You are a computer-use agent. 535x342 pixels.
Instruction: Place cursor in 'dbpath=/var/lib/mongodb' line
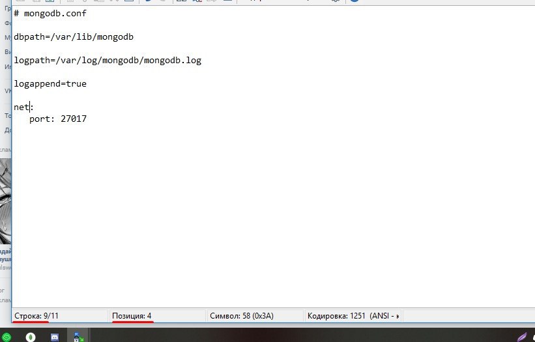pos(74,37)
